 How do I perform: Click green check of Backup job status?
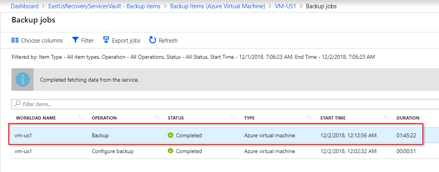pos(171,135)
